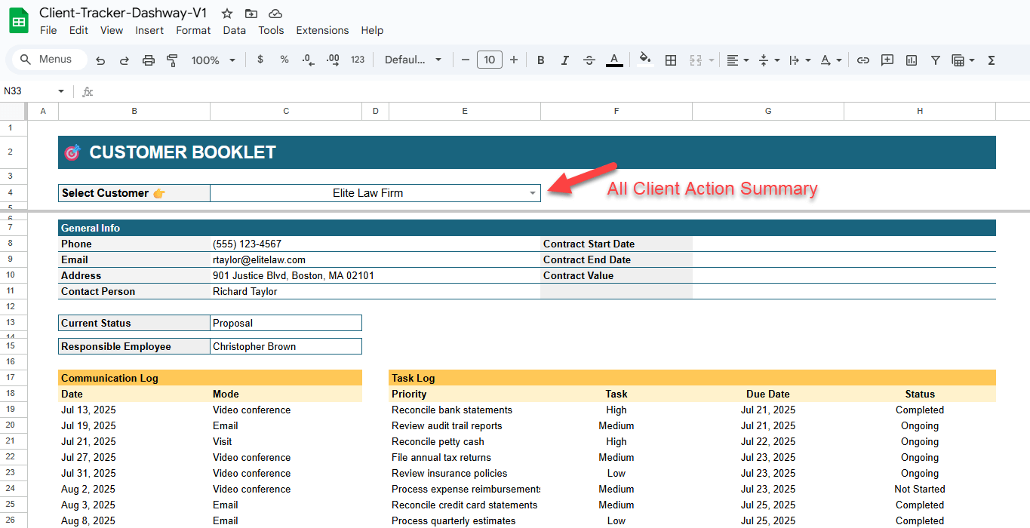Open the text color picker

(x=614, y=60)
